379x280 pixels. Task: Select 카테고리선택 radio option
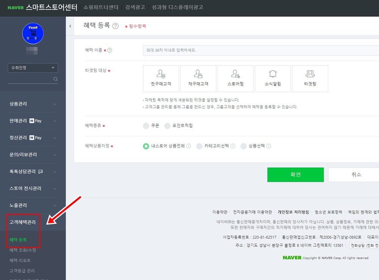point(199,146)
